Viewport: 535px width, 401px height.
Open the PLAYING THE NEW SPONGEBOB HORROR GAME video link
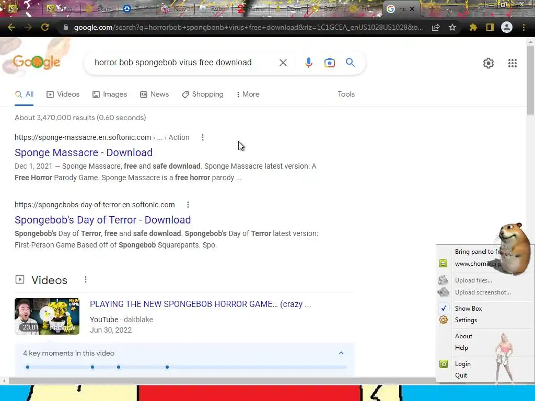point(201,304)
